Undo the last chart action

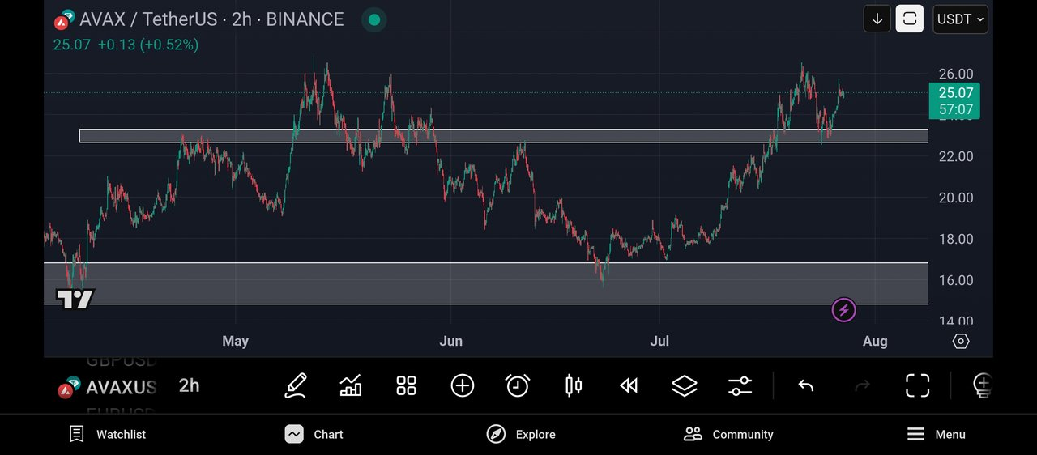pyautogui.click(x=805, y=385)
